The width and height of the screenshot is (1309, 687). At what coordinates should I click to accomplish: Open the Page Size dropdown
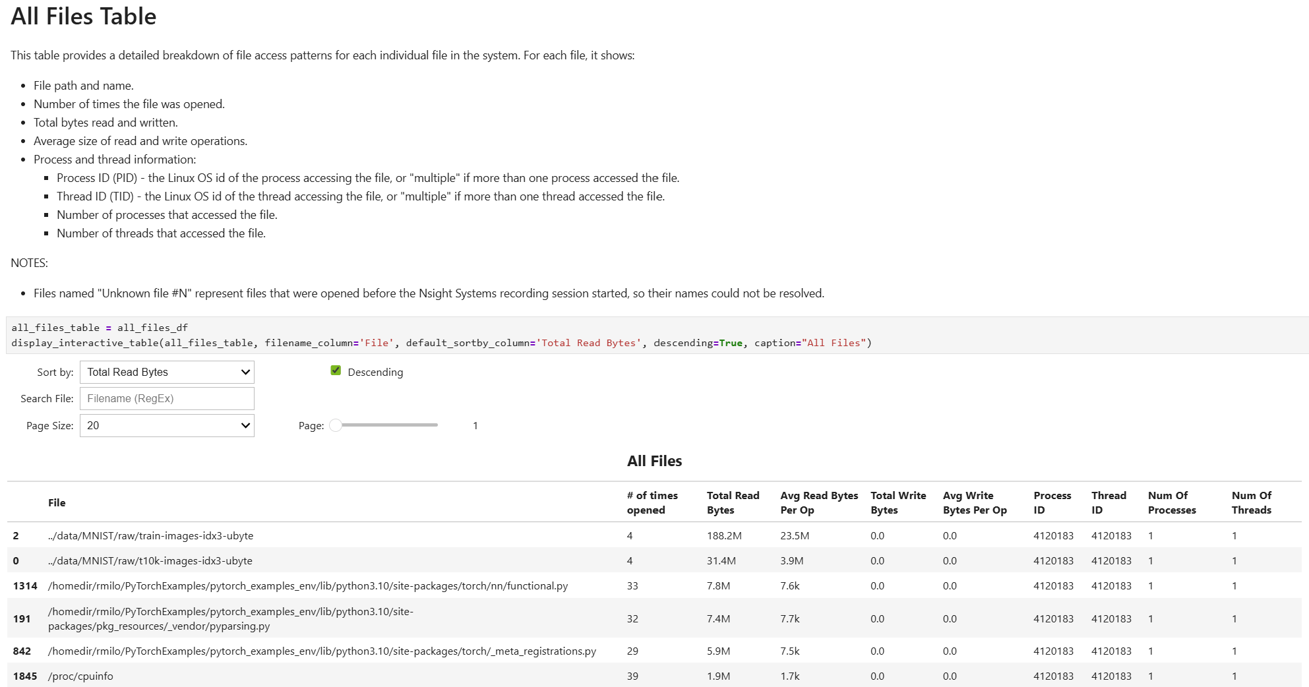click(x=166, y=425)
